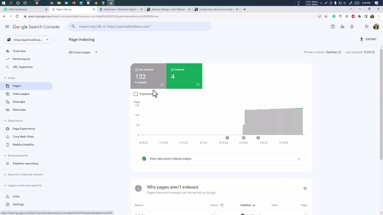Open a new browser tab
The height and width of the screenshot is (215, 383).
[x=244, y=9]
